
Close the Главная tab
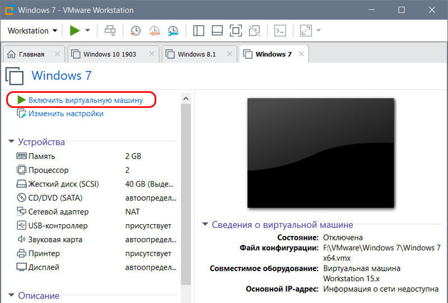pyautogui.click(x=58, y=54)
